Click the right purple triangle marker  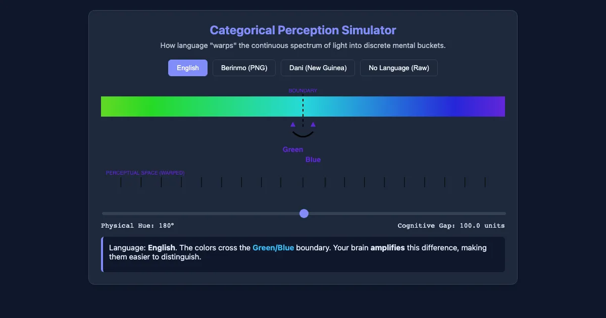[313, 124]
